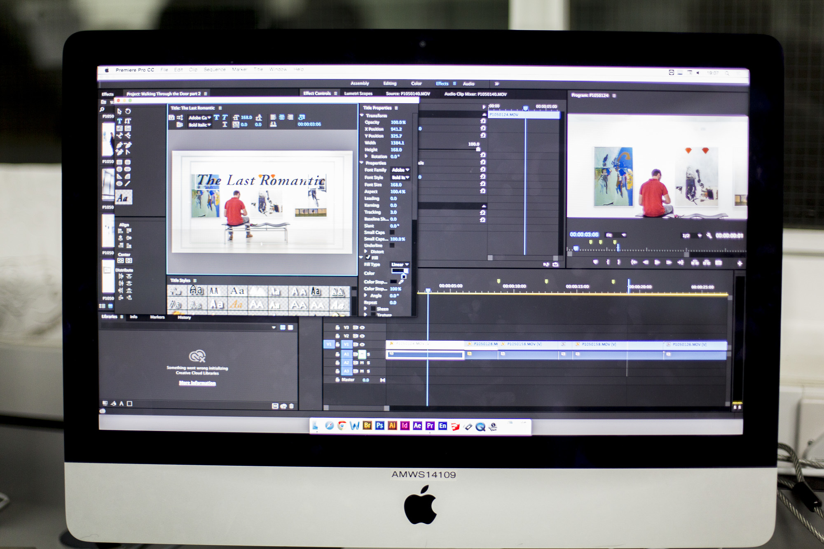This screenshot has width=824, height=549.
Task: Open the Font Family dropdown in Title Properties
Action: 400,170
